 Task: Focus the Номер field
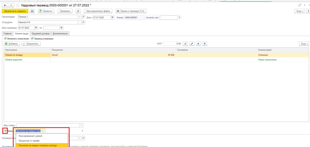134,18
